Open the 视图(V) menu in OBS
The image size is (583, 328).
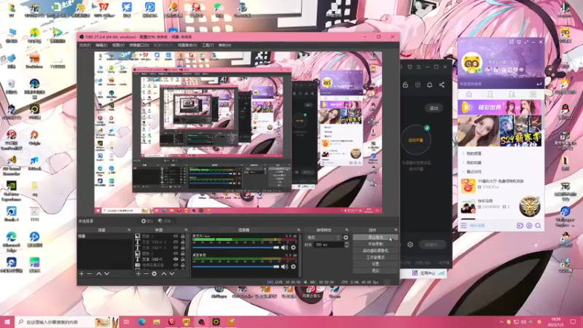tap(118, 45)
